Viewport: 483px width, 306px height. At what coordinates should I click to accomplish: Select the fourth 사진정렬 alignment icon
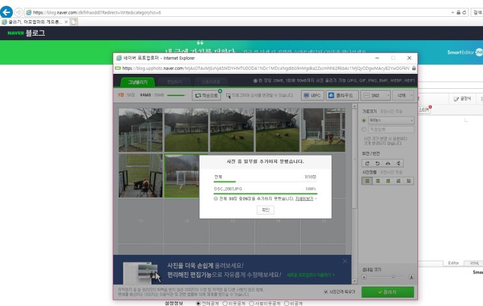(398, 181)
